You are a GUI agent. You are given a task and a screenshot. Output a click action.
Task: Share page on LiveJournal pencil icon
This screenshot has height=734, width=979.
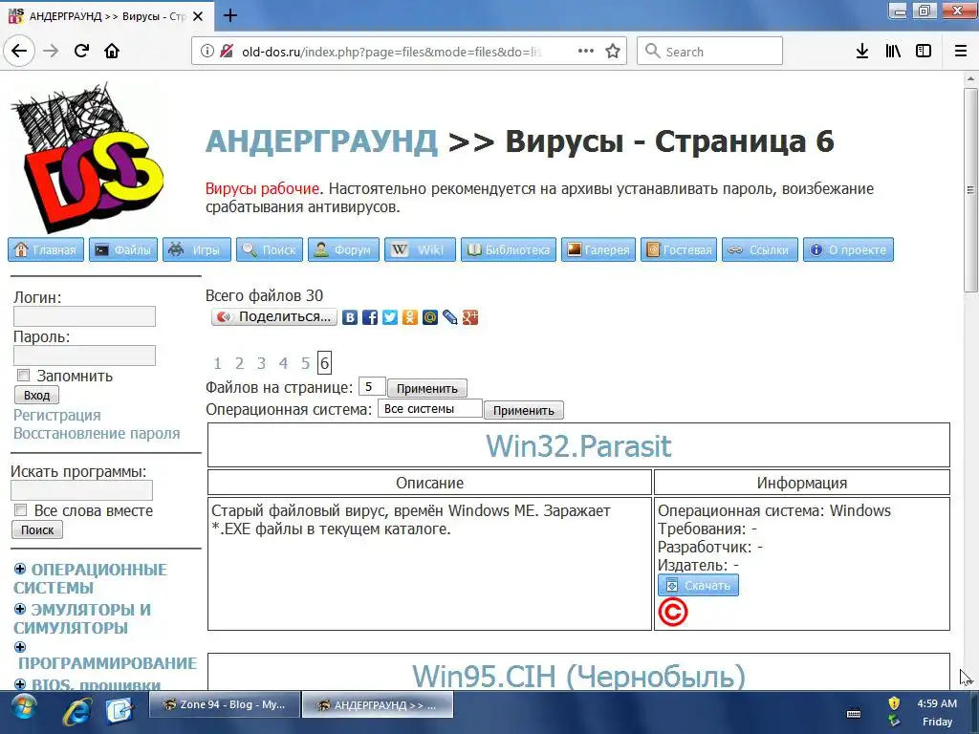tap(450, 317)
